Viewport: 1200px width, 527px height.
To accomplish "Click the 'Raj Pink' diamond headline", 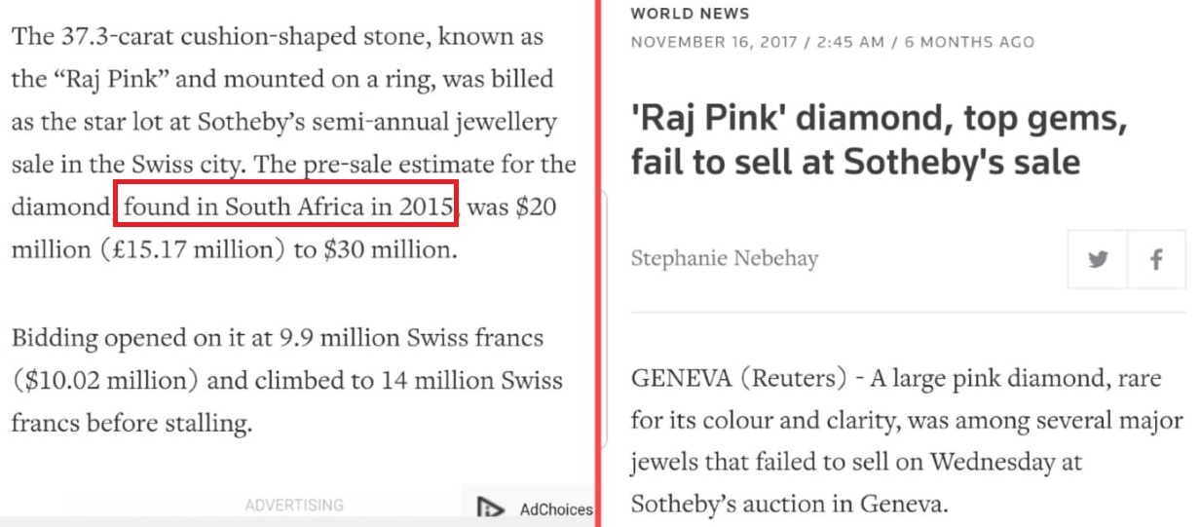I will (879, 140).
